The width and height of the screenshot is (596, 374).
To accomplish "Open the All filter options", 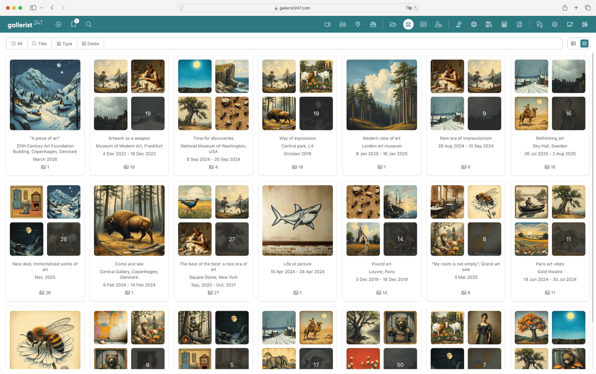I will click(x=17, y=43).
